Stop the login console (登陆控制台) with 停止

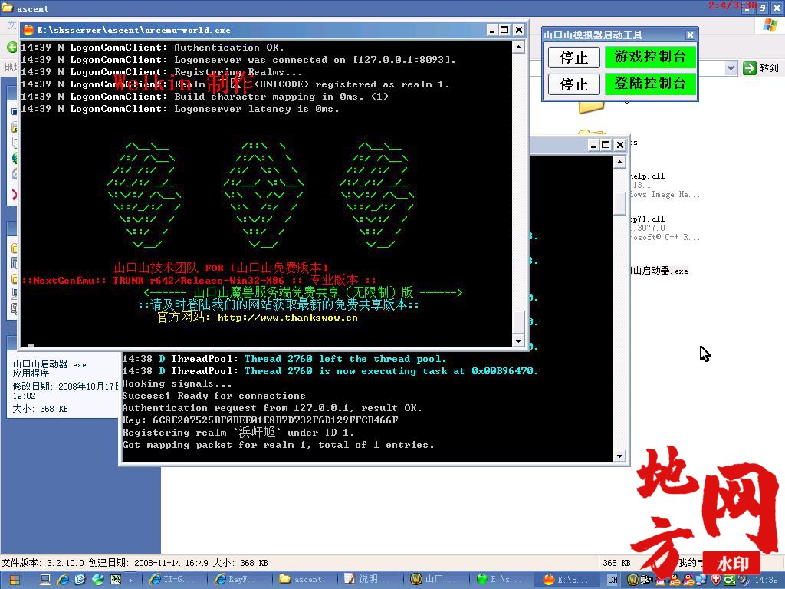point(573,84)
